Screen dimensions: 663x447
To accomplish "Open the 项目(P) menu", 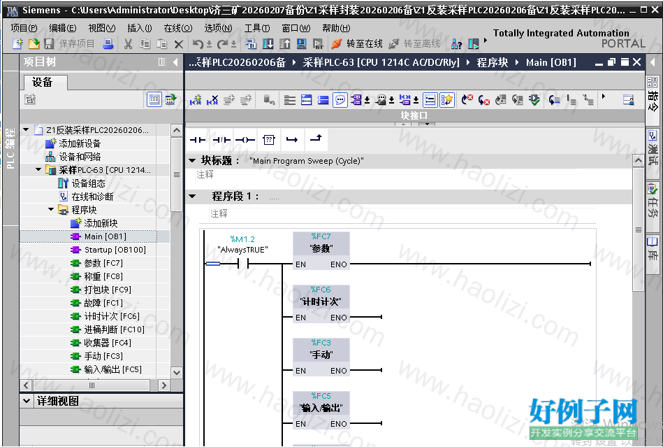I will pos(24,28).
